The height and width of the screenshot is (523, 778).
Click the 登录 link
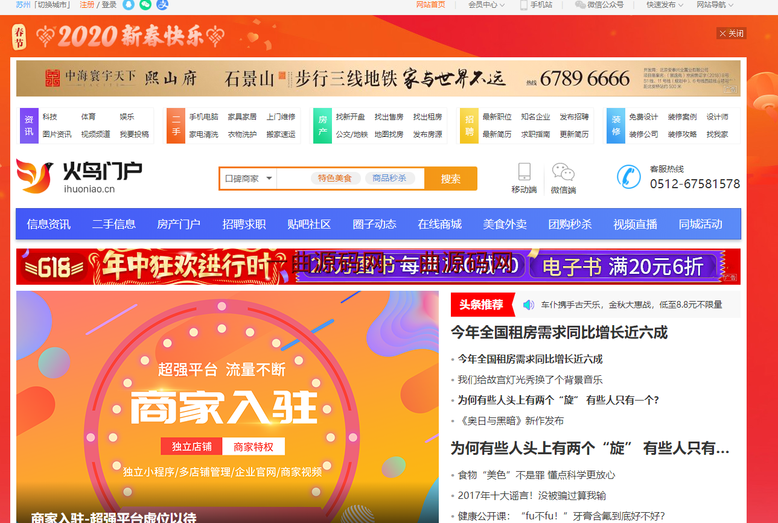pos(109,5)
